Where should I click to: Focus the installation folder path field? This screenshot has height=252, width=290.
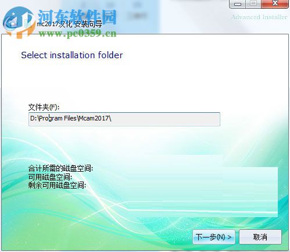[x=124, y=119]
